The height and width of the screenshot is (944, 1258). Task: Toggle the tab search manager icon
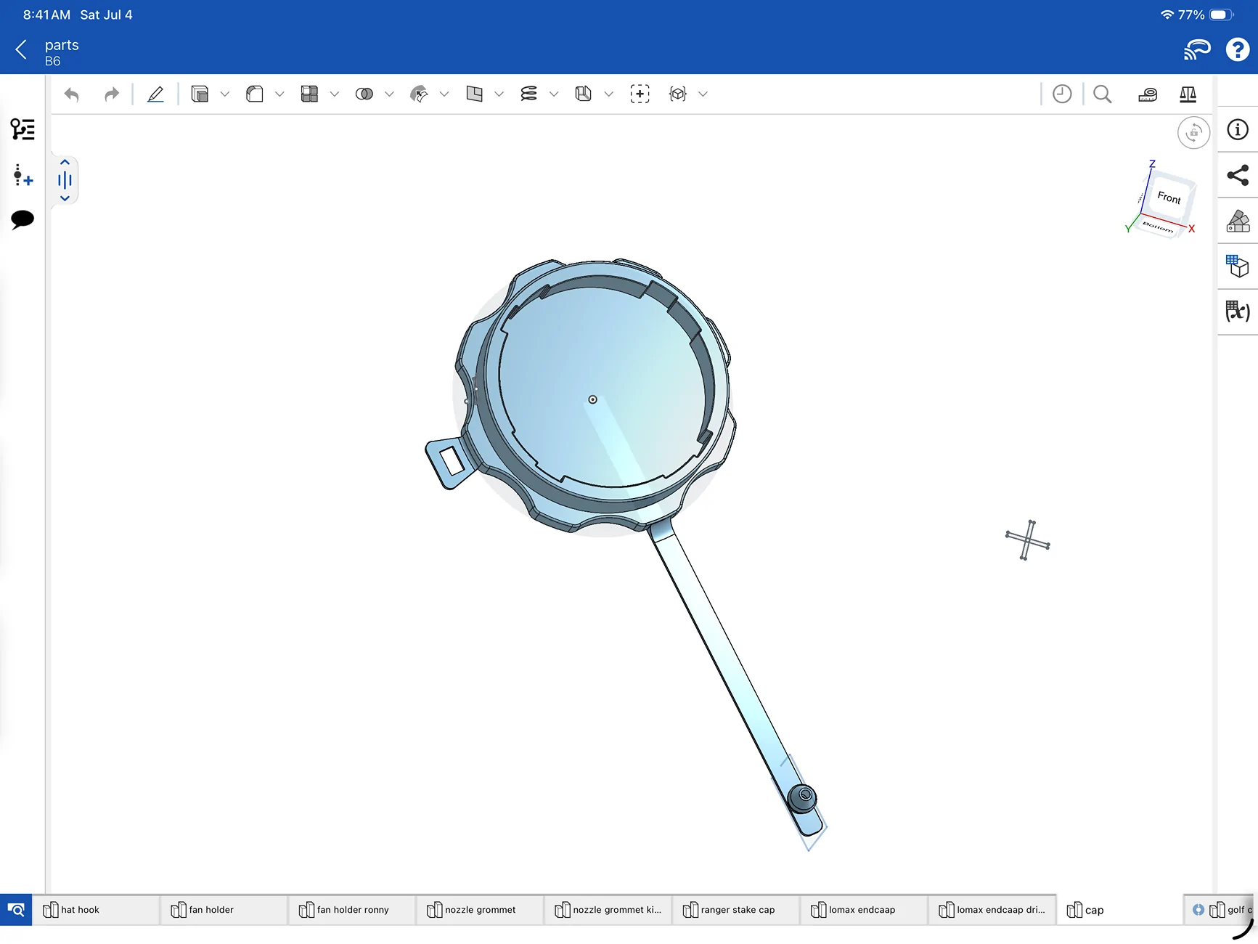(16, 909)
